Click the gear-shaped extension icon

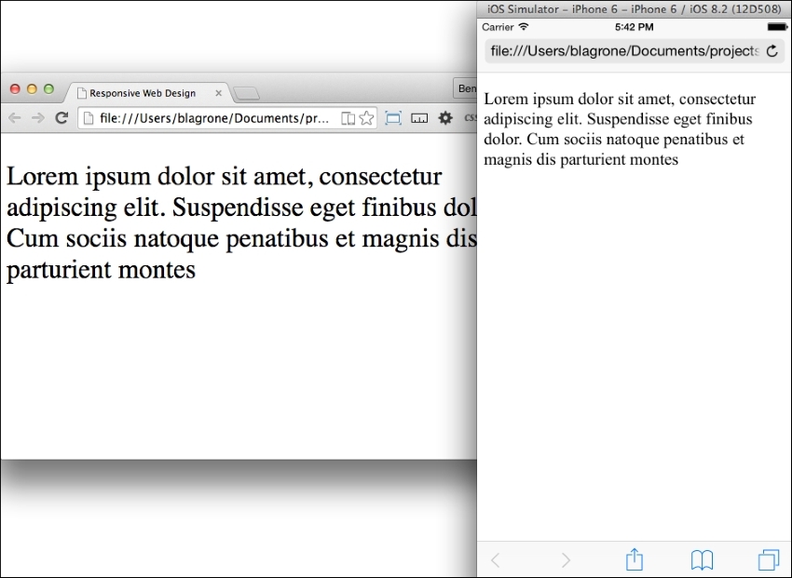444,117
